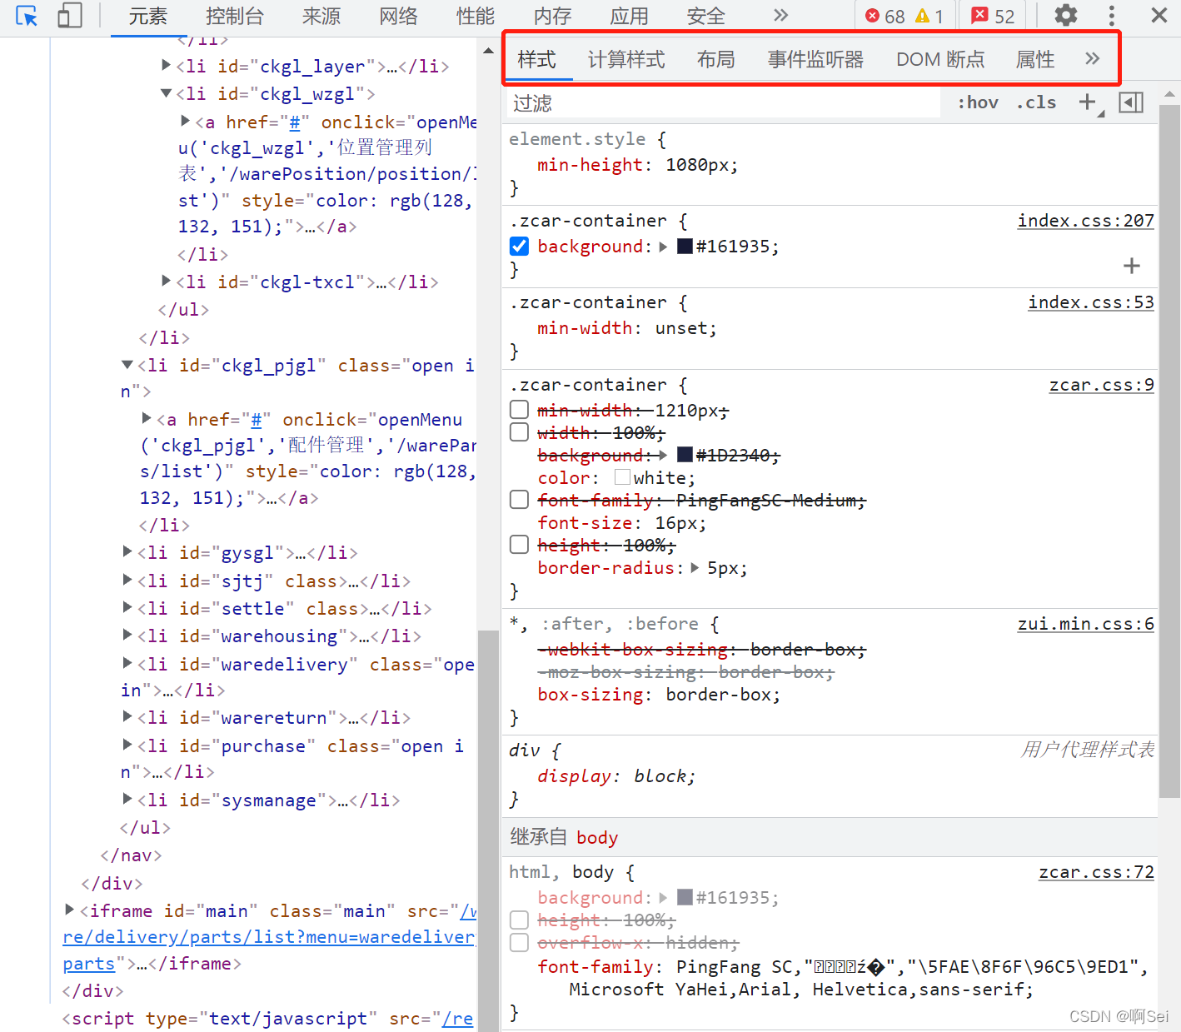1181x1032 pixels.
Task: Expand the gysgl list item
Action: tap(127, 551)
